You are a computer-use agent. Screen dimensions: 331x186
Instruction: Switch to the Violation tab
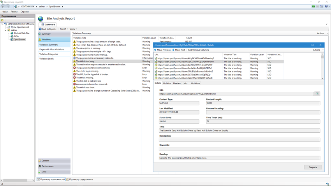(167, 84)
